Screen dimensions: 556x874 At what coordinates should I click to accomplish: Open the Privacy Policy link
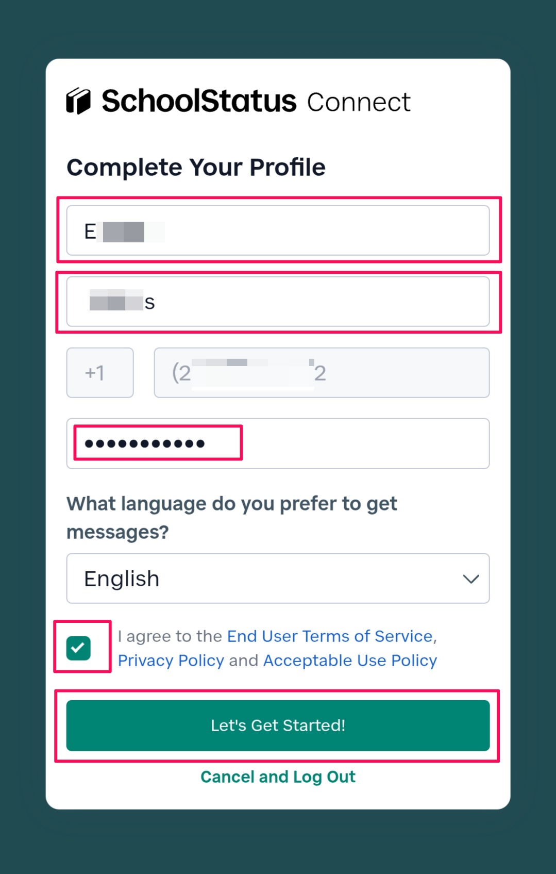(x=171, y=661)
